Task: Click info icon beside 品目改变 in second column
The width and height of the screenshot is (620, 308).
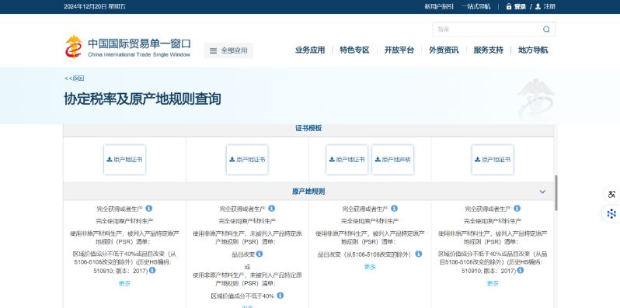Action: point(259,254)
